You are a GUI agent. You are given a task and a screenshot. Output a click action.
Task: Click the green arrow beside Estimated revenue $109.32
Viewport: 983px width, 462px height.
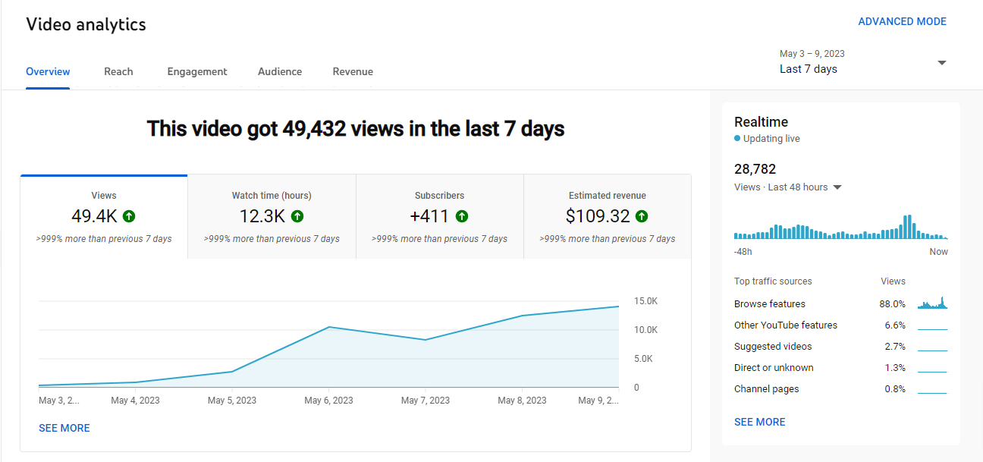point(642,216)
